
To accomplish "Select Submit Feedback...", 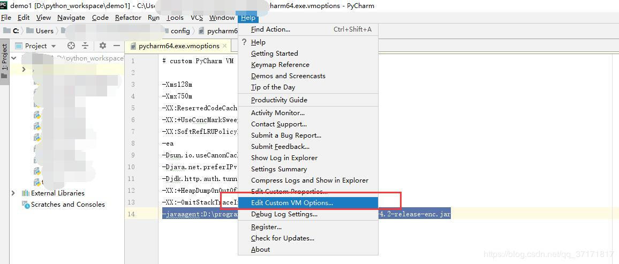I will tap(308, 146).
